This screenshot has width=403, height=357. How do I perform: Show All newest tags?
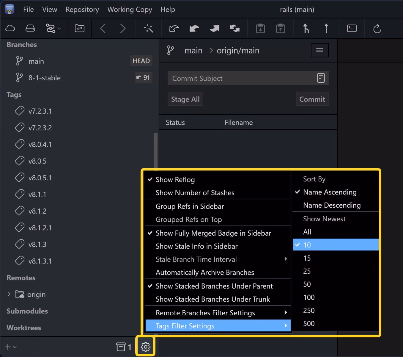point(336,232)
